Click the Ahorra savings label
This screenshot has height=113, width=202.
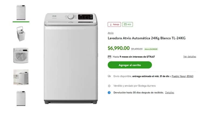click(x=151, y=49)
